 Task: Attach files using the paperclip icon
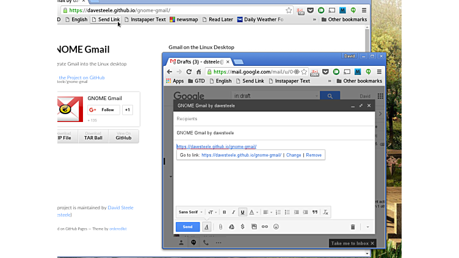click(x=220, y=226)
